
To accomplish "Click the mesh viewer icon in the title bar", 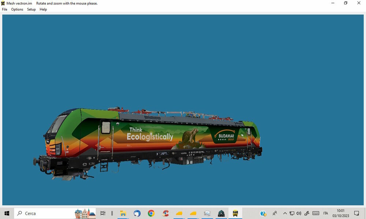I will [x=3, y=3].
